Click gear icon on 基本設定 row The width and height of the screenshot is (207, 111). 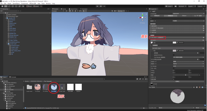[203, 26]
